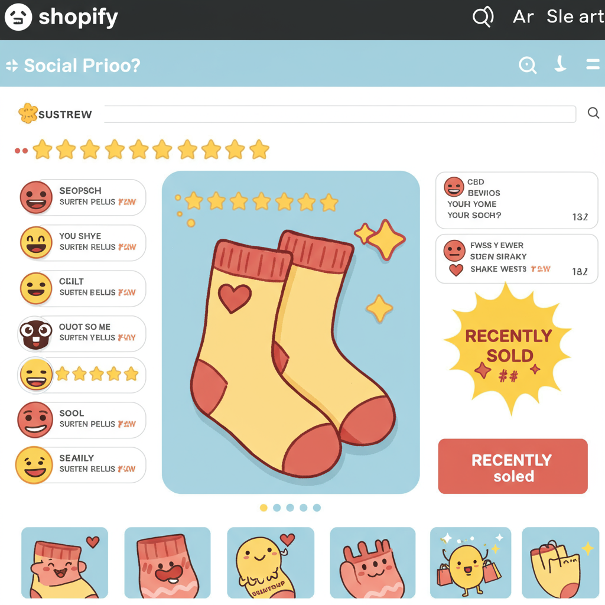Viewport: 605px width, 605px height.
Task: Click the red Recently soled button
Action: tap(513, 466)
